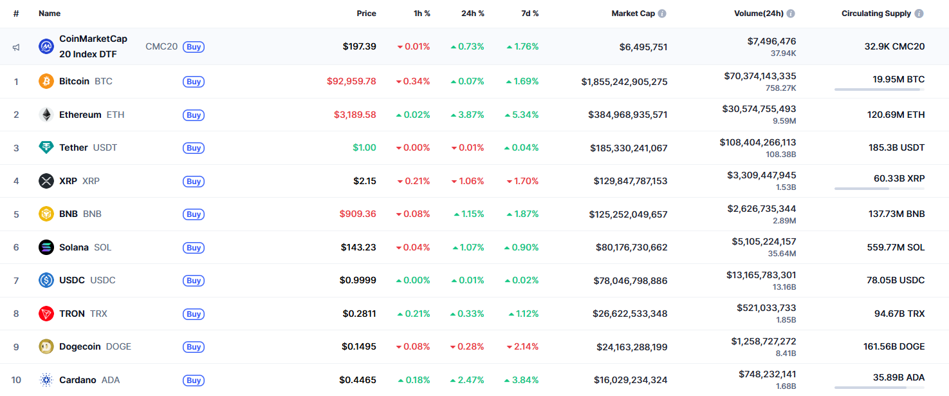Click the Dogecoin logo icon
949x396 pixels.
[x=46, y=346]
